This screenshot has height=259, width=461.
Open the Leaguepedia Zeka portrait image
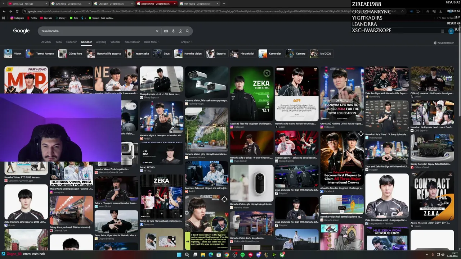tap(387, 196)
